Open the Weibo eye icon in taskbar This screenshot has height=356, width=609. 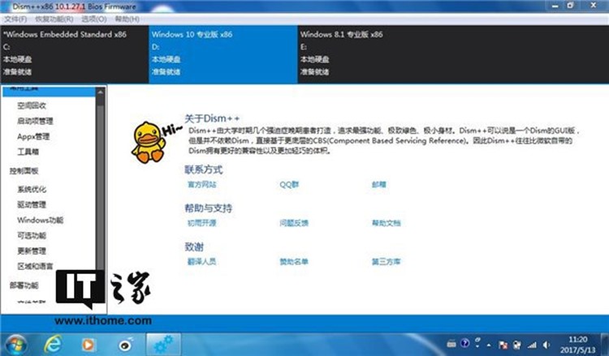tap(127, 343)
